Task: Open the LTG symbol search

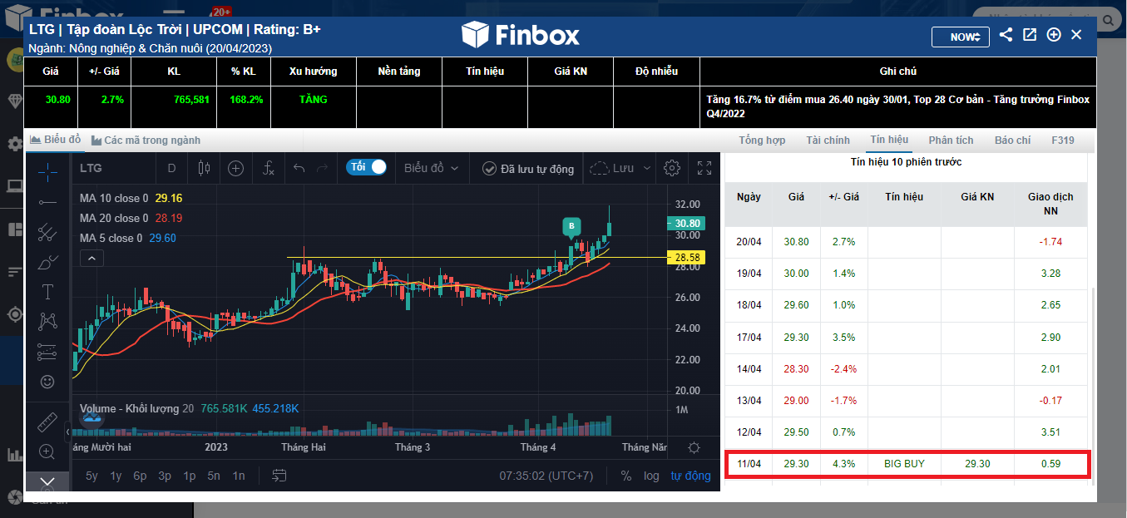Action: coord(91,168)
